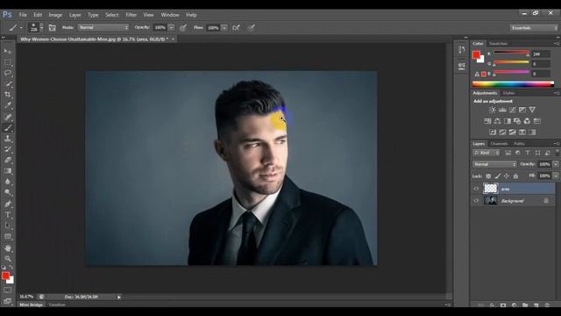The width and height of the screenshot is (561, 316).
Task: Switch to the Styles tab
Action: click(x=508, y=93)
